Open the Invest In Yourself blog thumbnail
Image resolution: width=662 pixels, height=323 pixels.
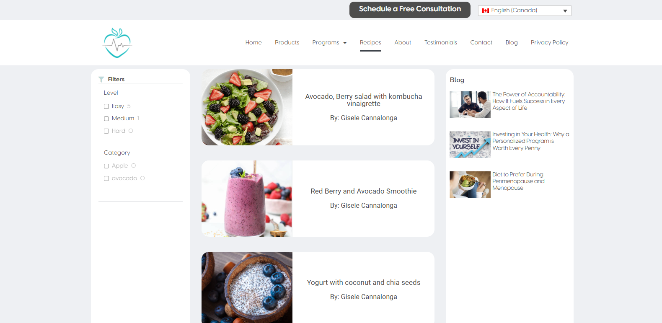[x=470, y=145]
